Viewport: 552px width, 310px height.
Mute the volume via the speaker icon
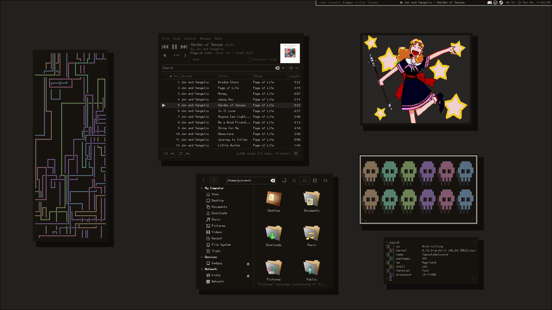click(165, 55)
